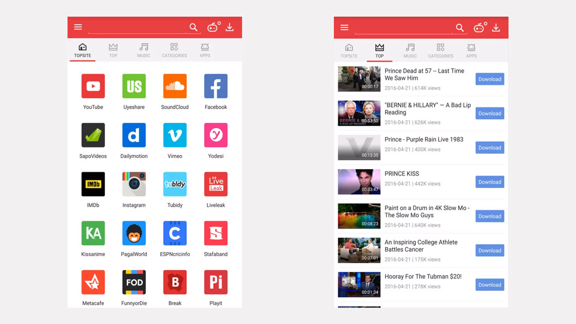Open the Break site icon
Viewport: 576px width, 324px height.
point(175,282)
